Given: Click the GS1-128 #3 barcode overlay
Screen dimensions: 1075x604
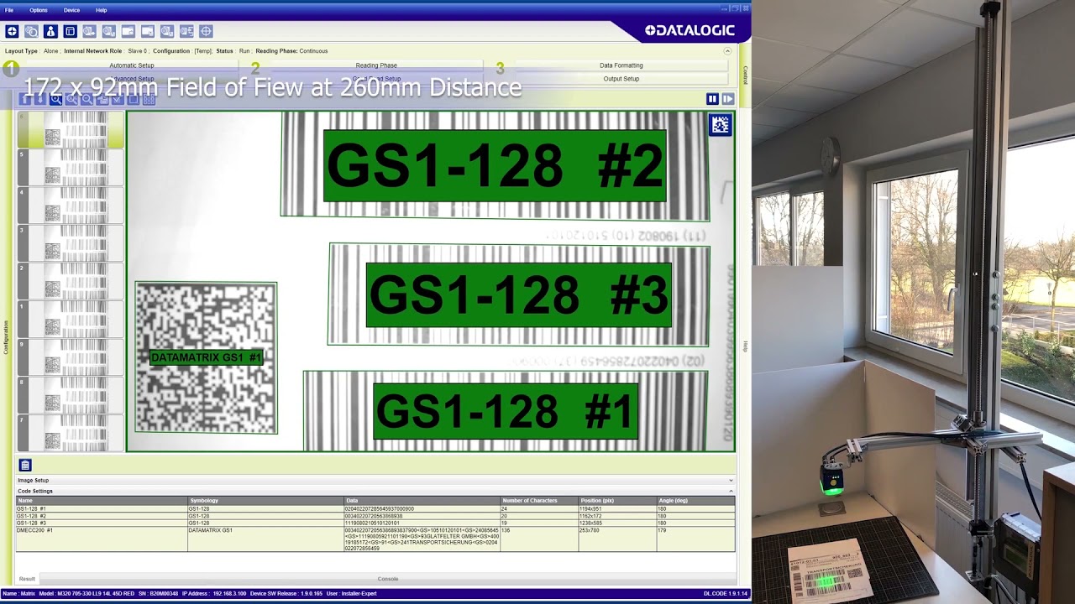Looking at the screenshot, I should [x=519, y=295].
